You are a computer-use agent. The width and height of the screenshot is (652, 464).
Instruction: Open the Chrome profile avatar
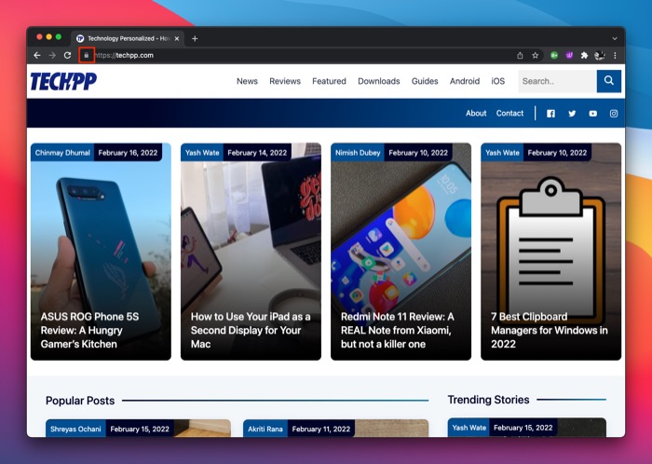pyautogui.click(x=600, y=55)
